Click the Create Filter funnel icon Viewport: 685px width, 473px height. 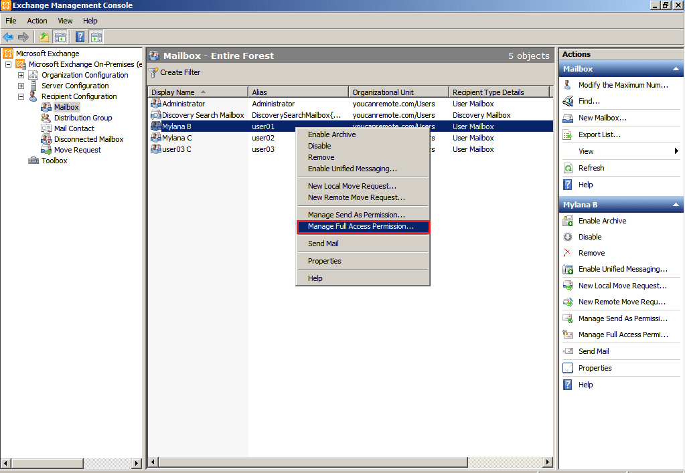[x=153, y=72]
